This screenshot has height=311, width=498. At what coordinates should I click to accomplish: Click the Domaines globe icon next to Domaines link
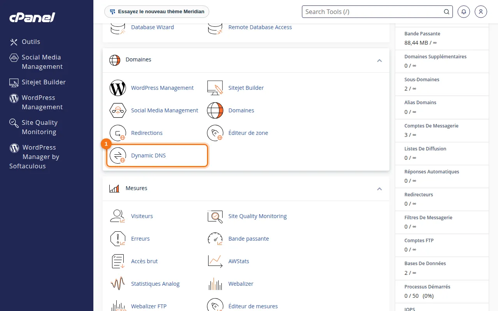pyautogui.click(x=215, y=110)
